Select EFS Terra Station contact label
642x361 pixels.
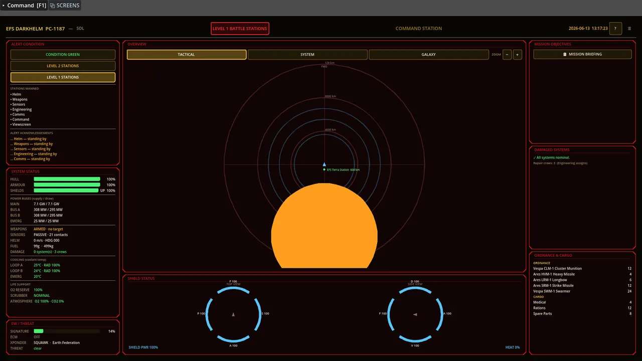point(343,170)
